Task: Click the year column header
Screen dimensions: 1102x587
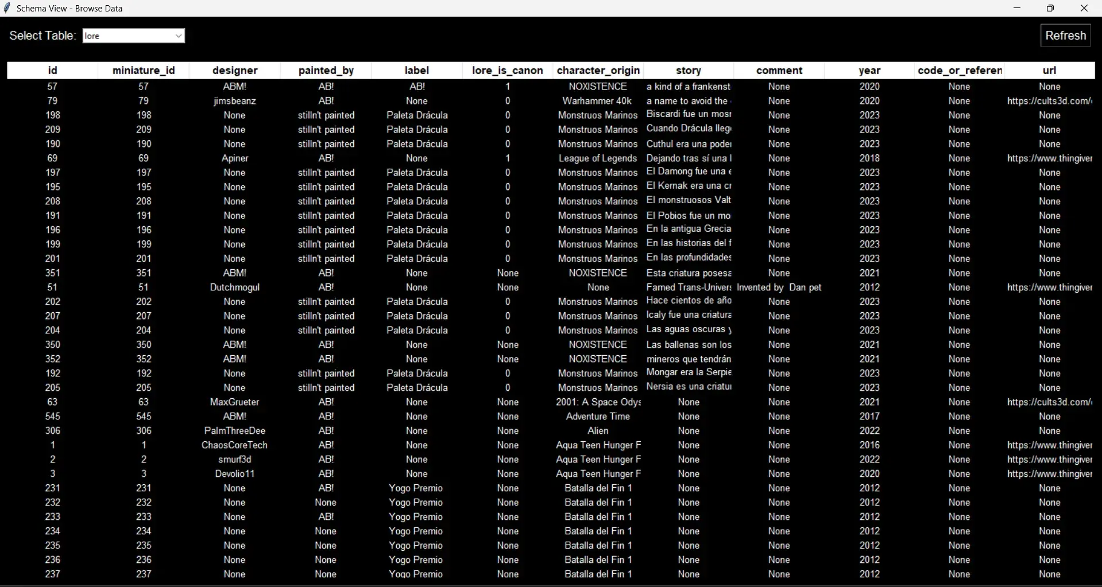Action: (869, 71)
